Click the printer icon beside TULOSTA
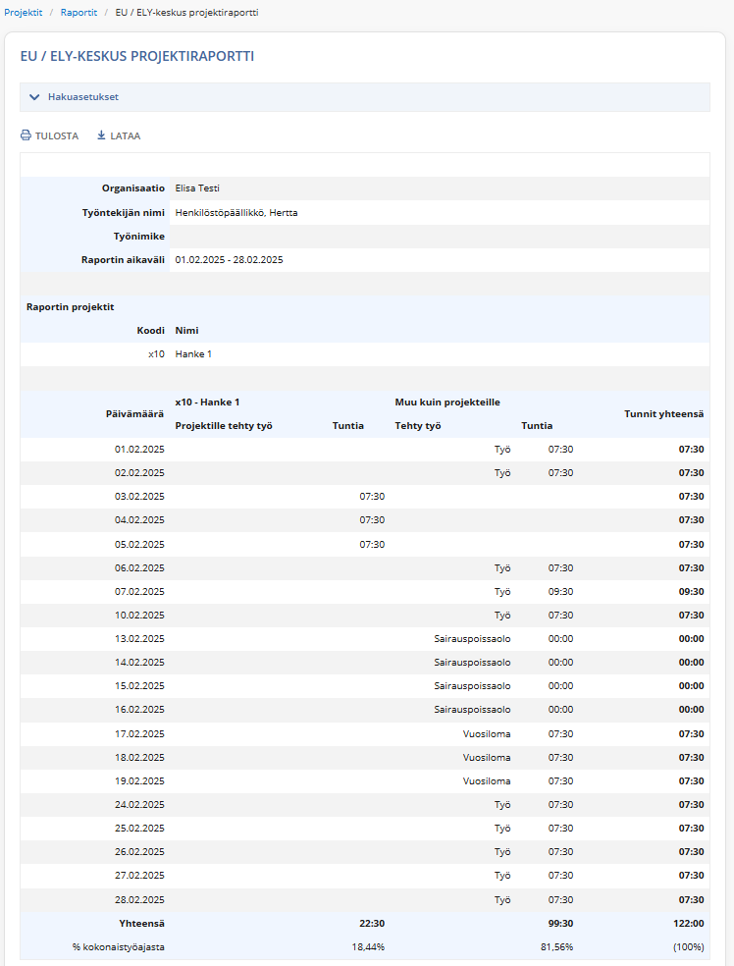 [x=26, y=135]
